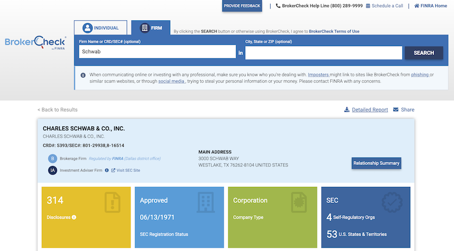
Task: Click the Share envelope icon
Action: 396,110
